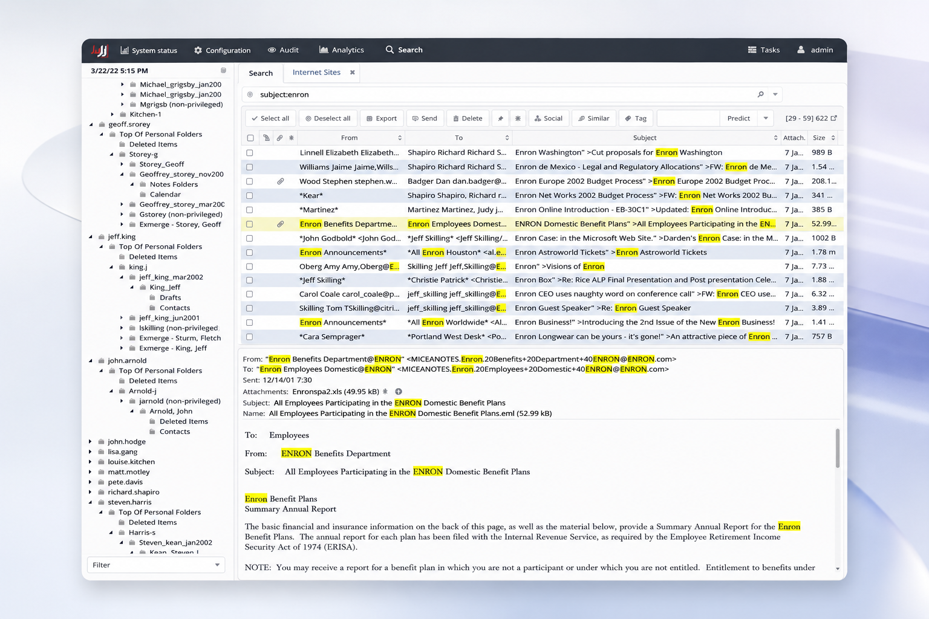The width and height of the screenshot is (929, 619).
Task: Open the Configuration menu
Action: coord(222,50)
